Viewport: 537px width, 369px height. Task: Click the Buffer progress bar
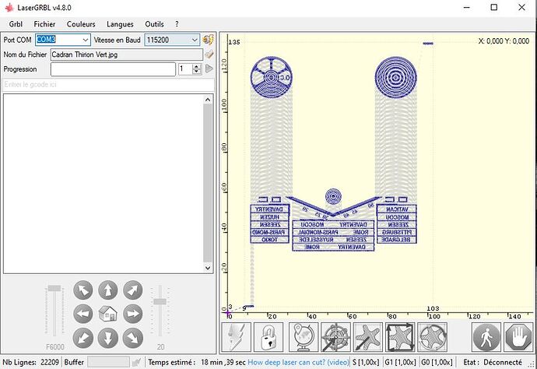point(108,362)
